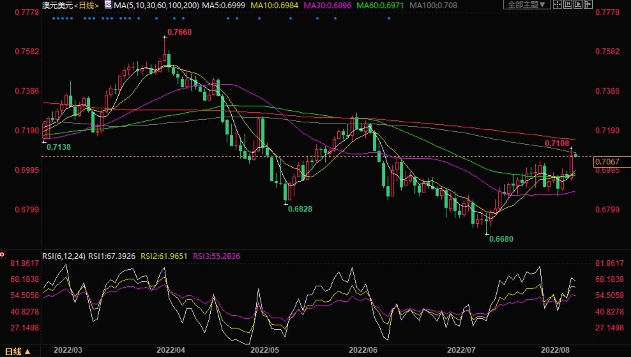Click the MA indicator chart icon

(108, 5)
